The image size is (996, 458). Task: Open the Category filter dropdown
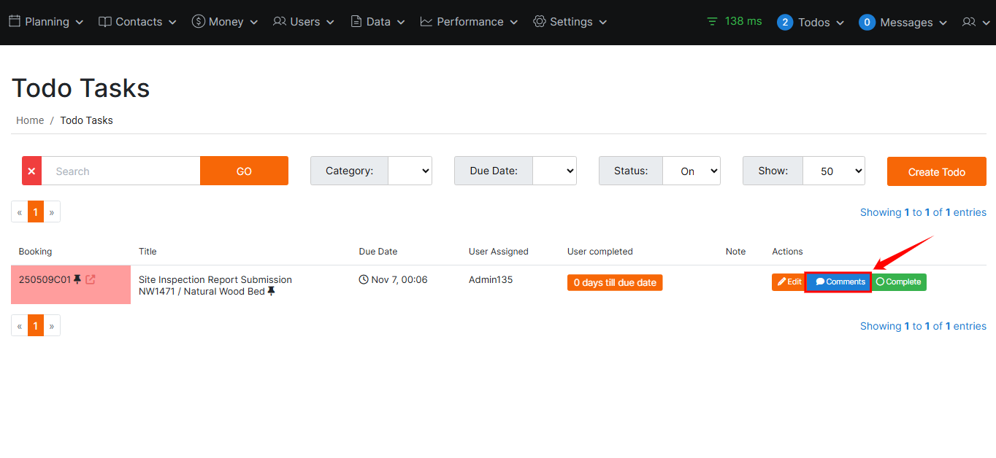pyautogui.click(x=410, y=171)
